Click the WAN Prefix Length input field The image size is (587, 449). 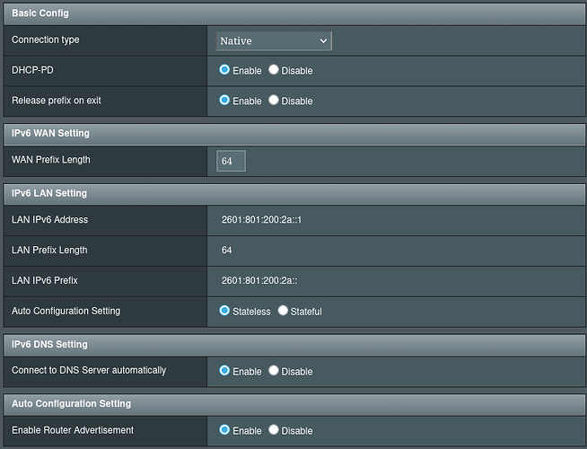click(231, 161)
